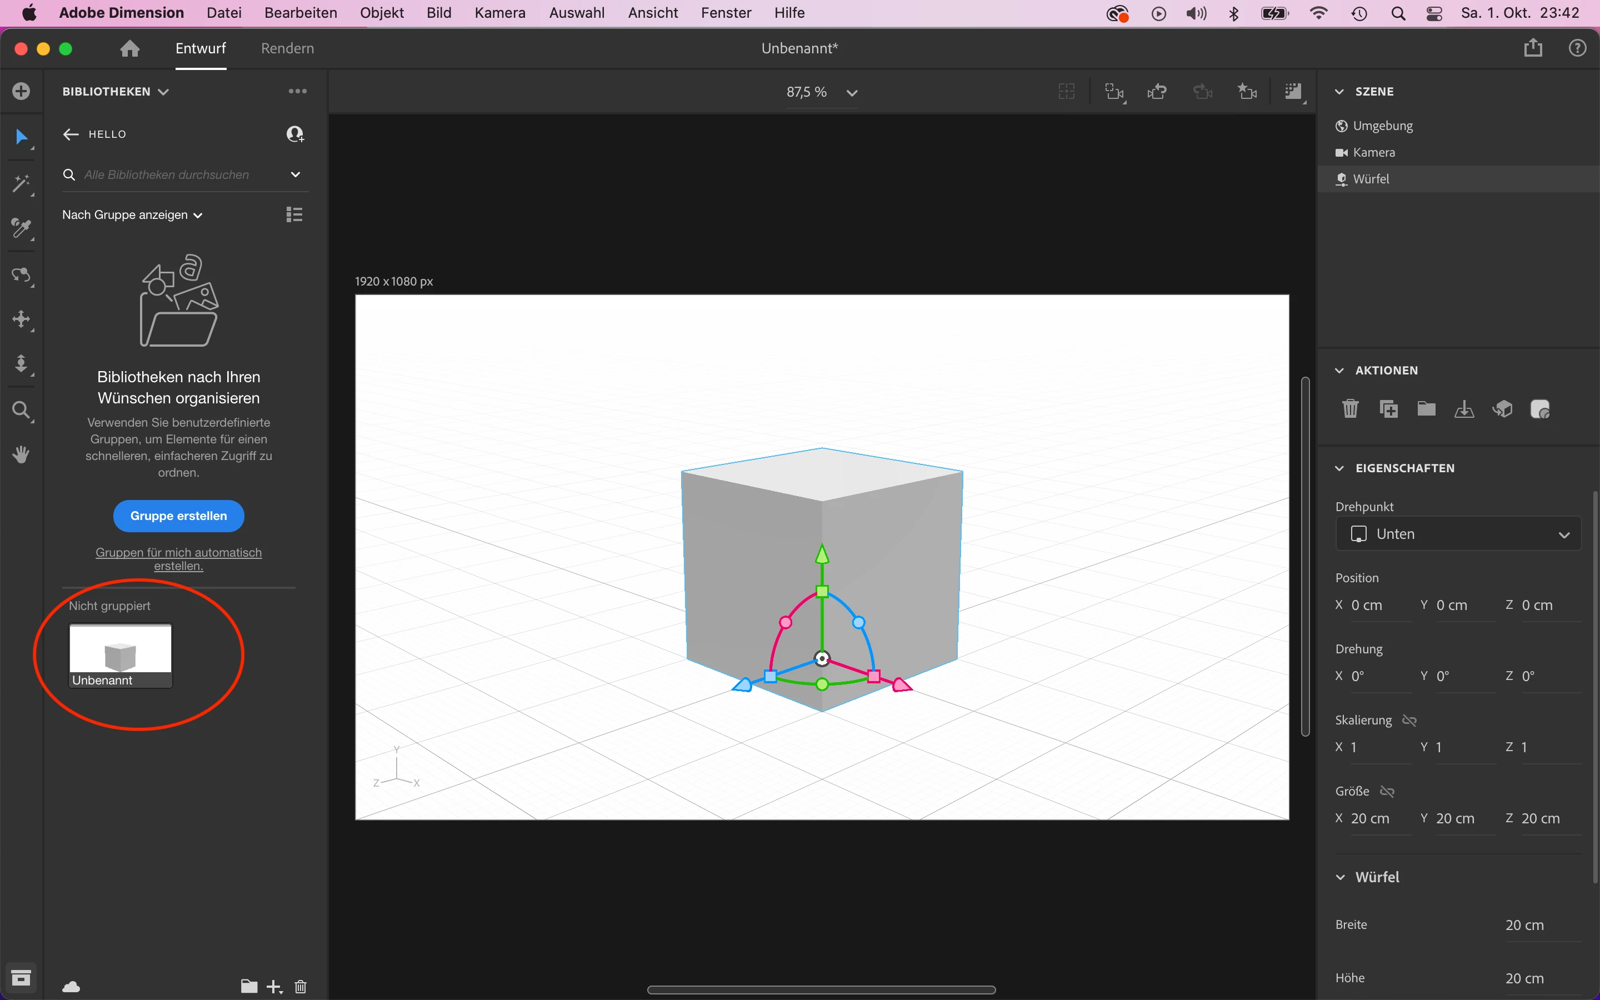
Task: Select the Hand pan tool
Action: 21,454
